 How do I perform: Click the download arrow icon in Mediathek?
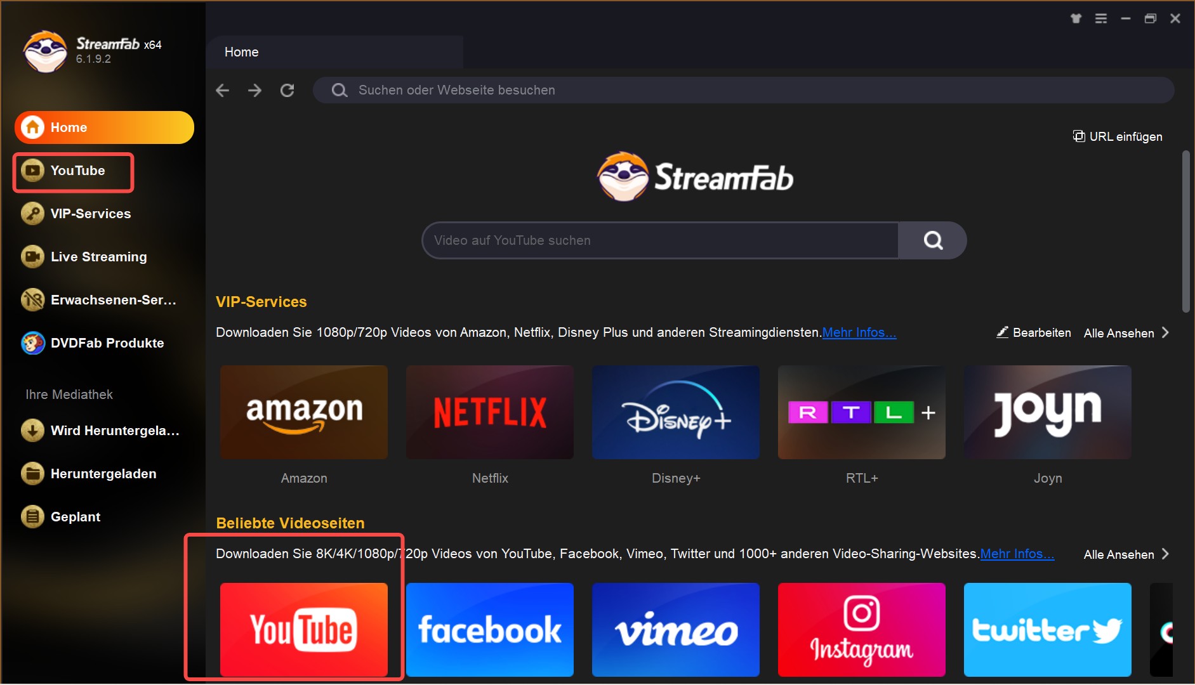[x=32, y=431]
